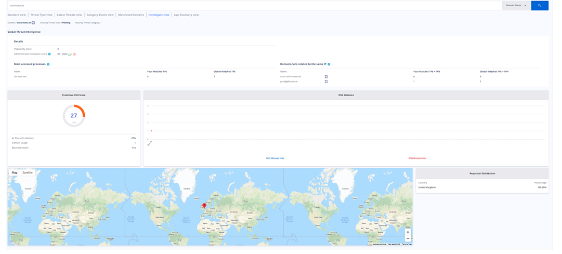Click info icon beside Domains/urls related to same IP
Screen dimensions: 562x254
click(329, 64)
